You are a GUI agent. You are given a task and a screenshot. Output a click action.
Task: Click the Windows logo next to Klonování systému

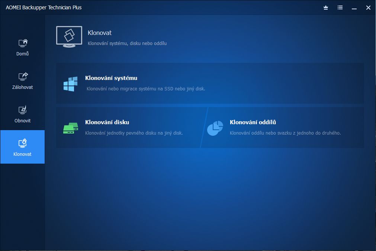click(70, 84)
